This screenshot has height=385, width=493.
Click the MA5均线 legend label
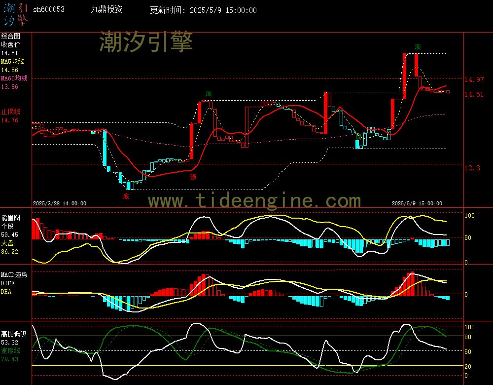13,61
